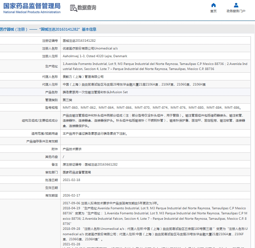Click the 批准日期 row label

click(x=52, y=180)
